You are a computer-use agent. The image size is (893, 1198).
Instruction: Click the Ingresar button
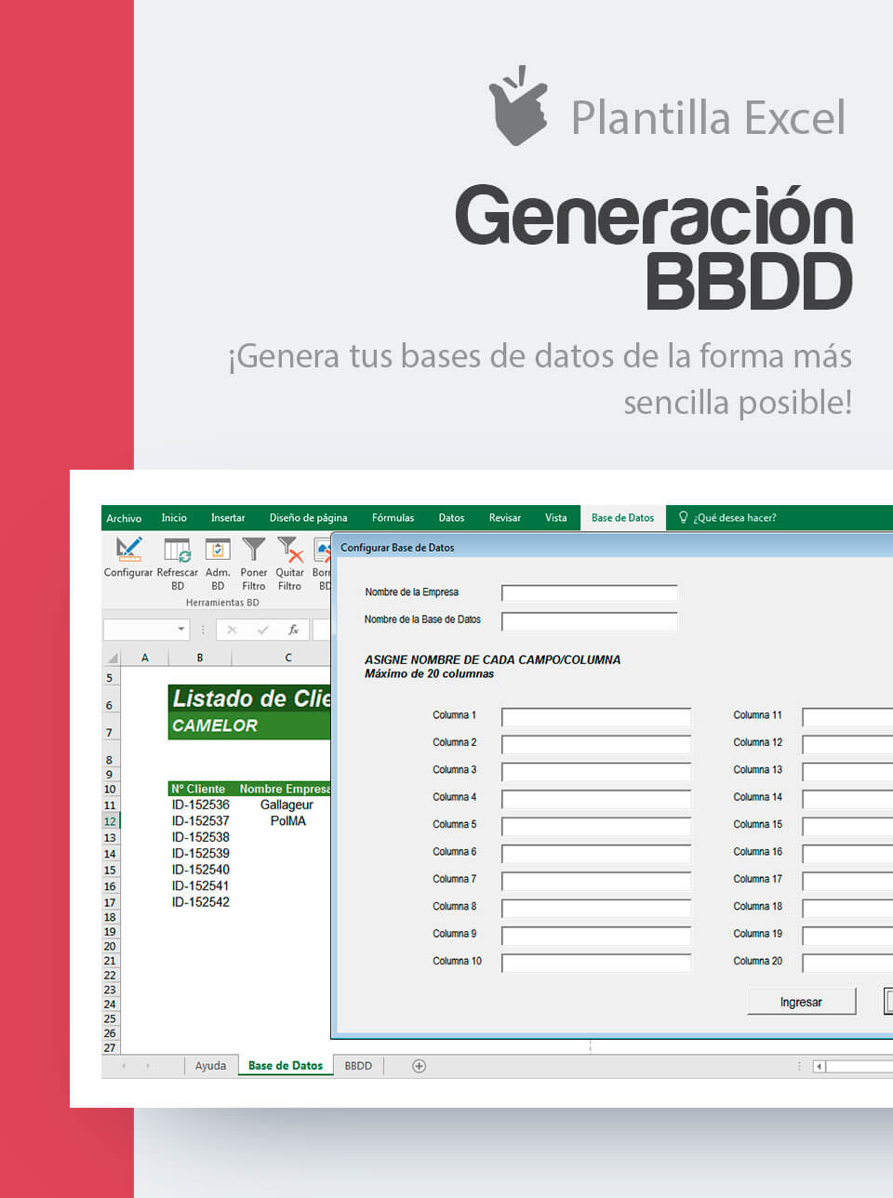pyautogui.click(x=801, y=1002)
